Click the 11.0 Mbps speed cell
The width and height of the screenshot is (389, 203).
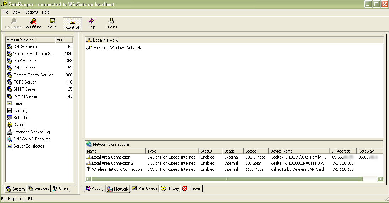pos(254,169)
